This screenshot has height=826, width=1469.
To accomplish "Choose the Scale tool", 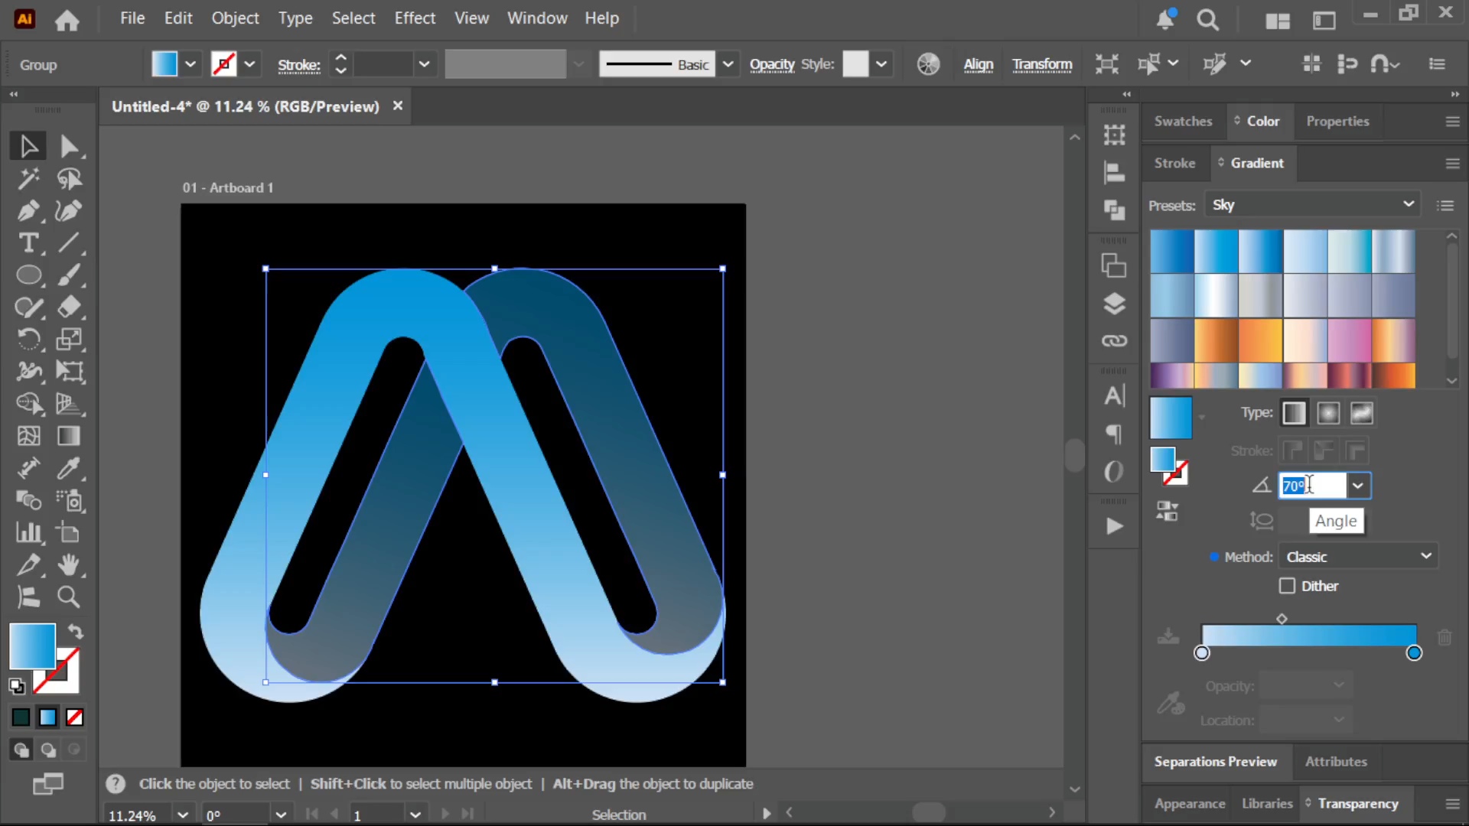I will [x=69, y=340].
